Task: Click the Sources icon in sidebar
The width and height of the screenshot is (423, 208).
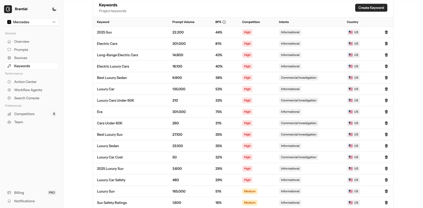Action: pyautogui.click(x=10, y=58)
